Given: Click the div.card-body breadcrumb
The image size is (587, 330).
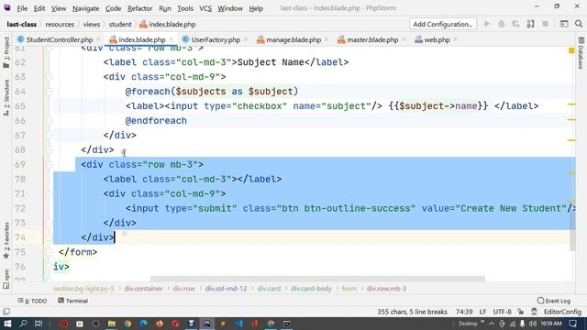Looking at the screenshot, I should [x=311, y=289].
